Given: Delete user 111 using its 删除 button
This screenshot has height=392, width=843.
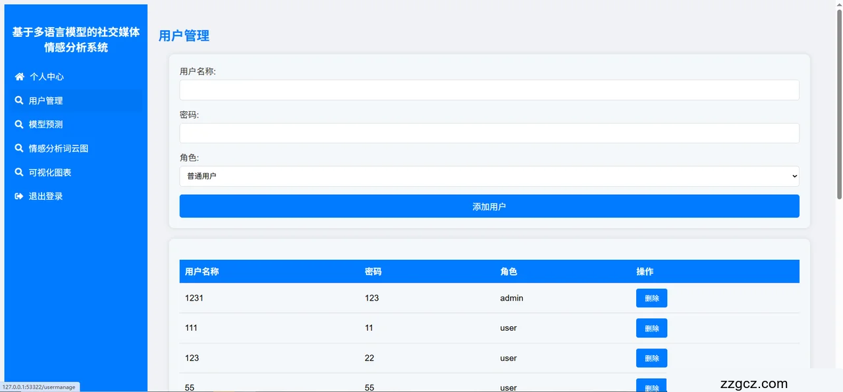Looking at the screenshot, I should (x=651, y=328).
